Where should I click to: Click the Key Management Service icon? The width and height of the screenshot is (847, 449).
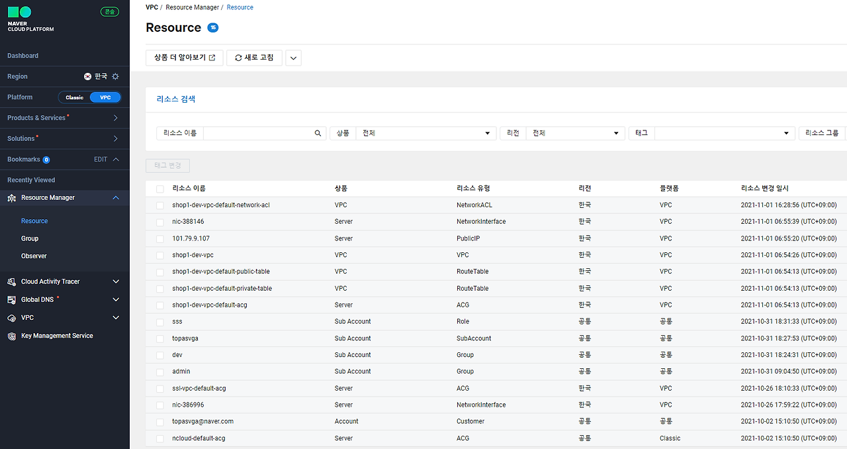pyautogui.click(x=11, y=336)
